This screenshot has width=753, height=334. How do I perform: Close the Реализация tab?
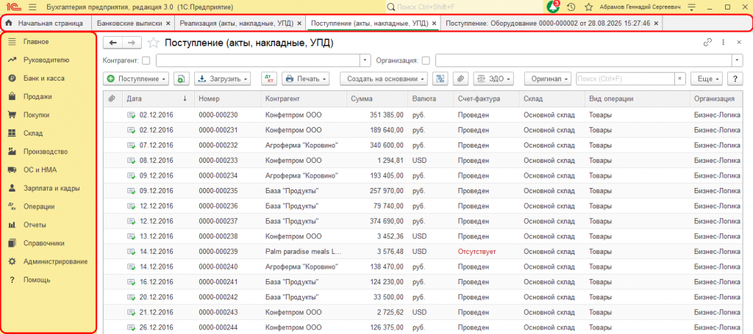coord(299,23)
